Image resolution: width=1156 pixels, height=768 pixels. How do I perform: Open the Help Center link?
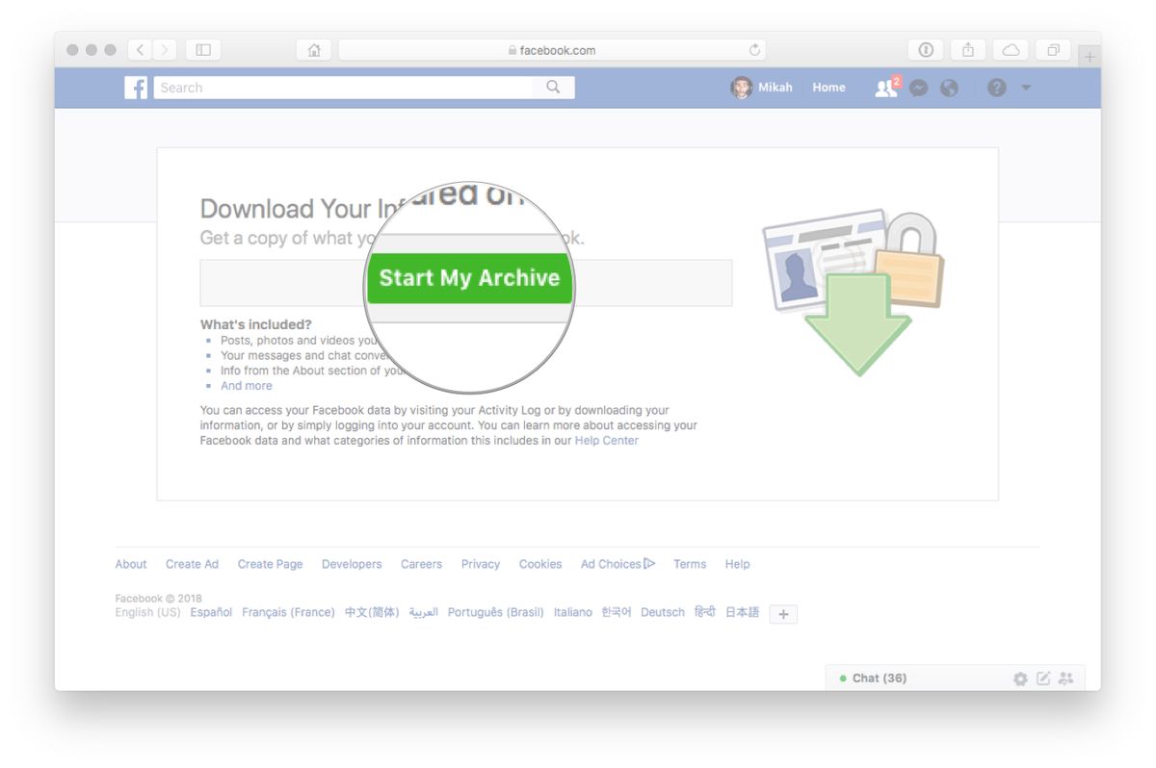click(x=606, y=440)
